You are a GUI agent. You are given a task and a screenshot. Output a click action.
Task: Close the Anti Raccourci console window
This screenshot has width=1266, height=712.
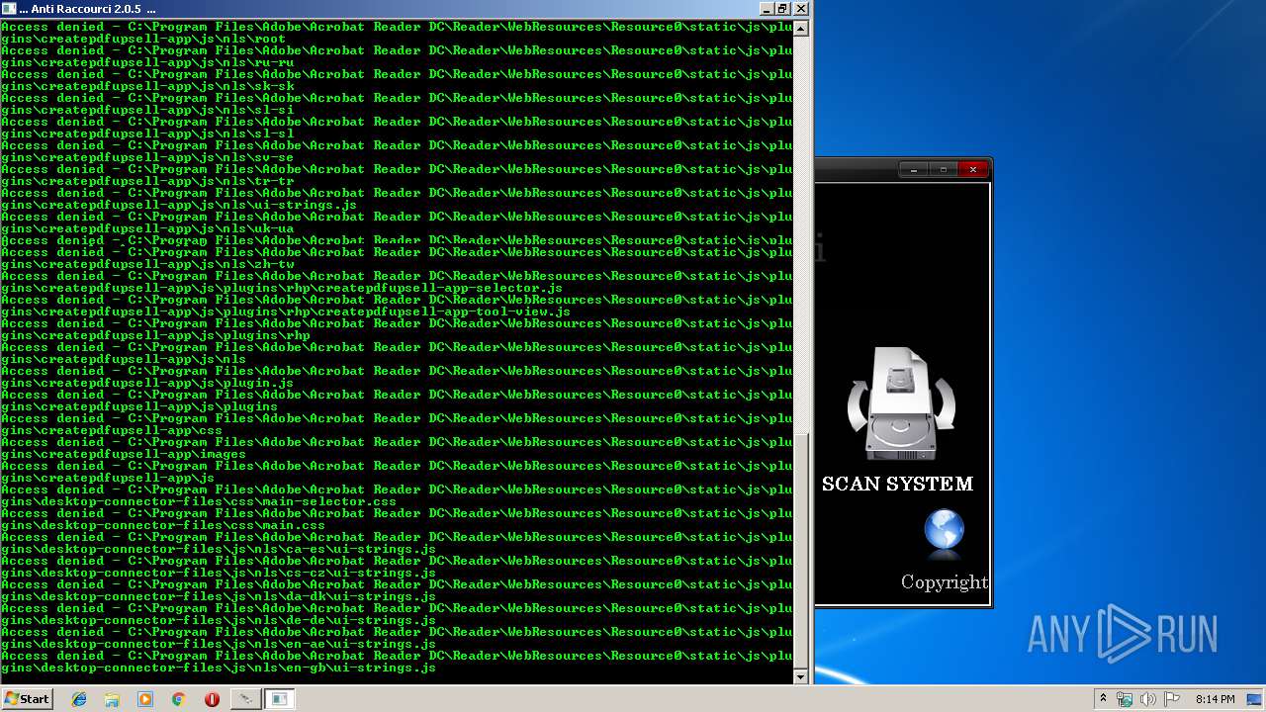pos(800,8)
